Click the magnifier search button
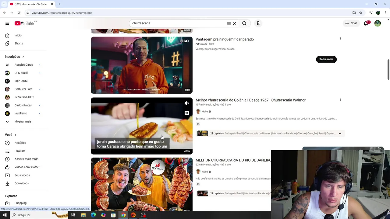Image resolution: width=390 pixels, height=219 pixels. (x=244, y=23)
